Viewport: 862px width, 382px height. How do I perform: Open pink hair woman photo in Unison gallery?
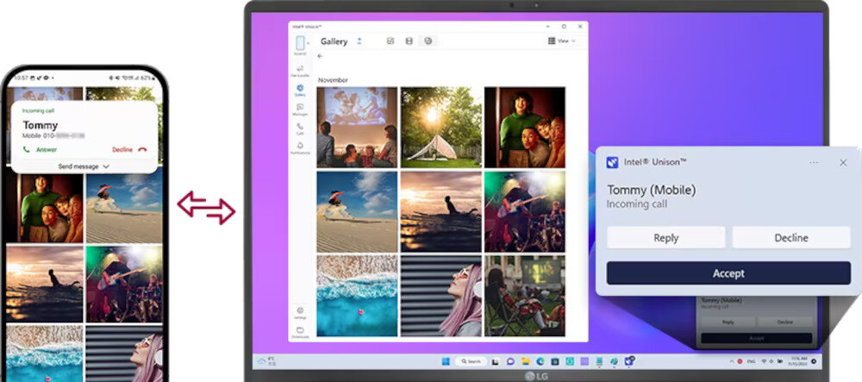(x=440, y=295)
